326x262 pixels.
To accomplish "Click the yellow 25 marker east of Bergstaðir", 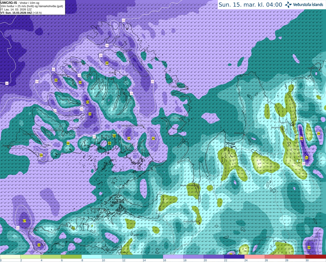I will pyautogui.click(x=319, y=134).
